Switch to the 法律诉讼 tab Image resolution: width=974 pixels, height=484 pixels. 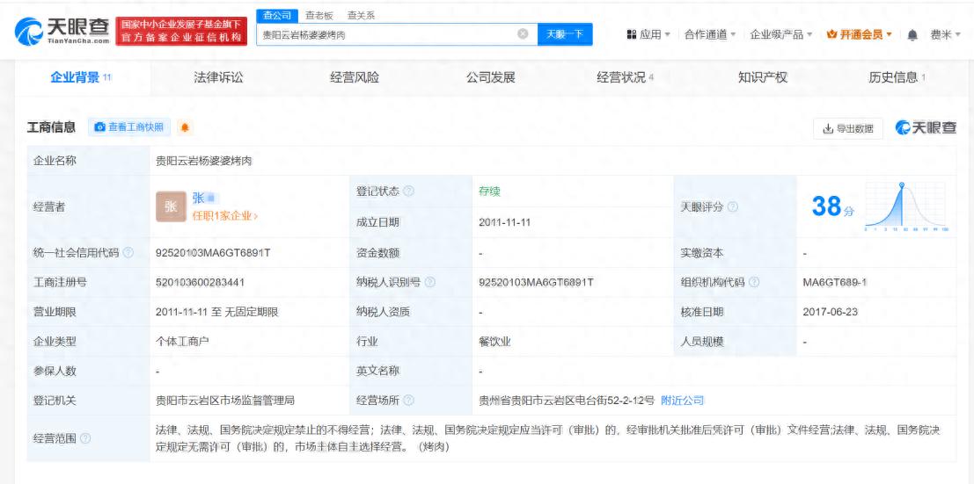coord(218,77)
